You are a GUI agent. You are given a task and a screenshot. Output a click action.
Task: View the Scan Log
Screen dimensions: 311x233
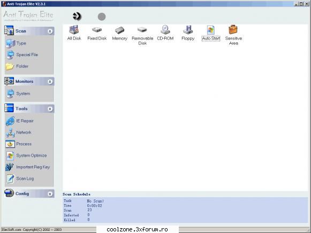20,178
